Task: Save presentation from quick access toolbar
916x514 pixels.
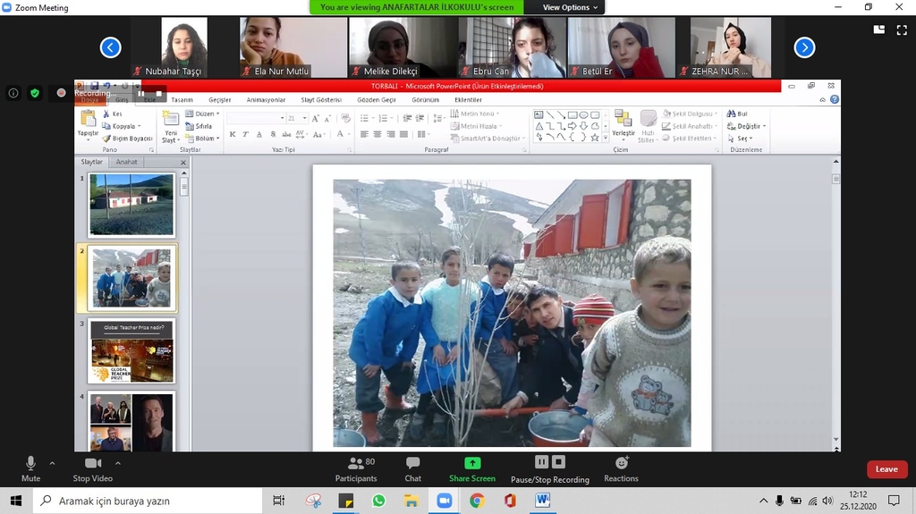Action: coord(94,86)
